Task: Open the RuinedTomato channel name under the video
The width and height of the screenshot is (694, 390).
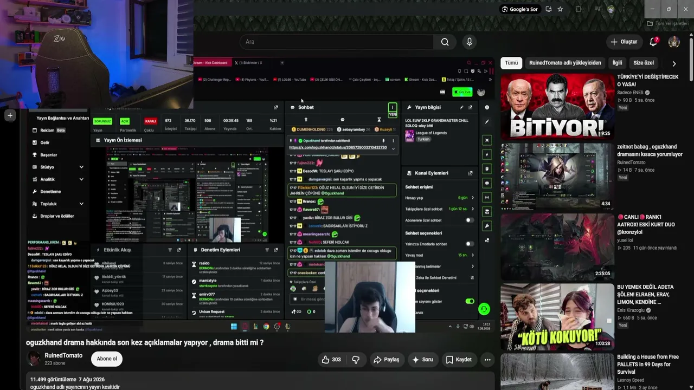Action: pyautogui.click(x=63, y=355)
